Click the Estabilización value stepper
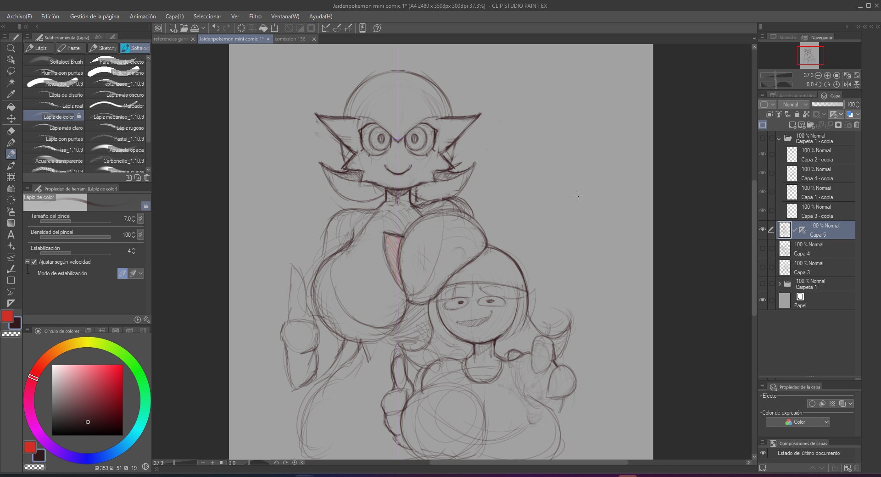Viewport: 881px width, 477px height. 134,251
